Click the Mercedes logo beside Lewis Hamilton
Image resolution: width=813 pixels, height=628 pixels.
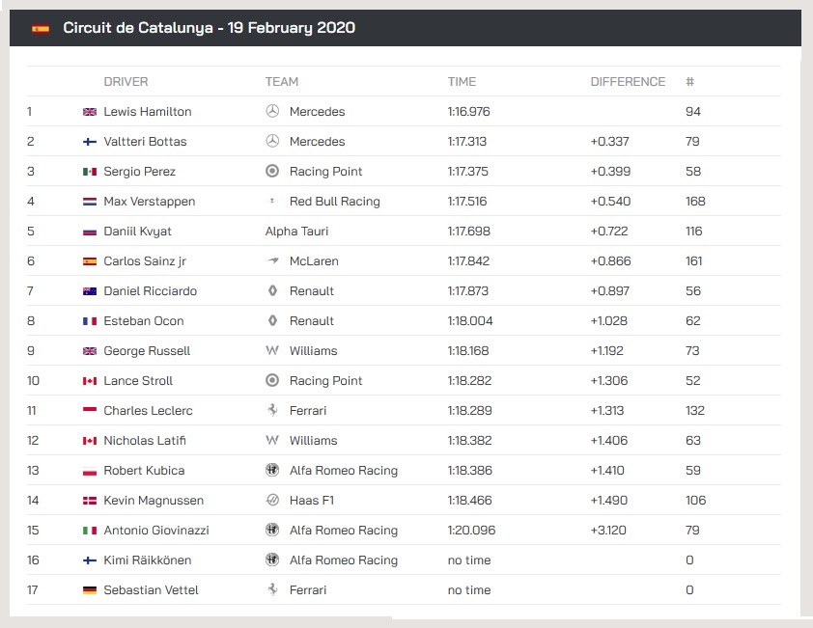[x=272, y=112]
